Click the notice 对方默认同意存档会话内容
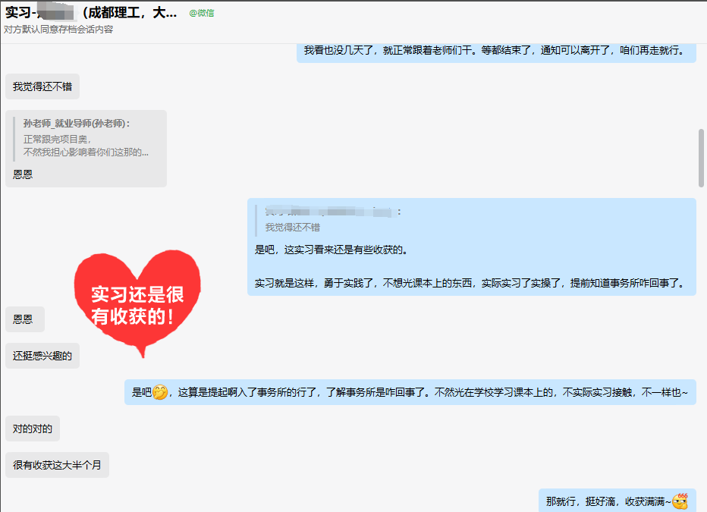The height and width of the screenshot is (512, 707). [x=58, y=30]
